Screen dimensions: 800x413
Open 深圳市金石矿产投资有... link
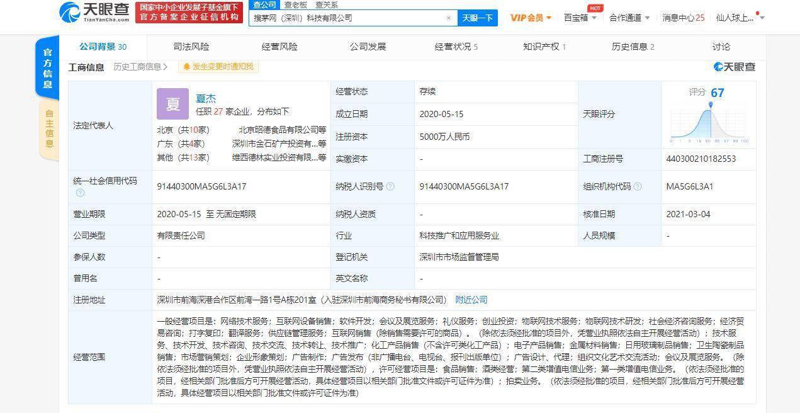279,144
